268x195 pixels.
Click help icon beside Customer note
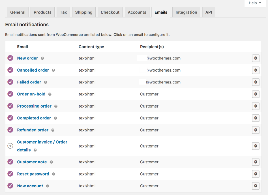[x=51, y=162]
